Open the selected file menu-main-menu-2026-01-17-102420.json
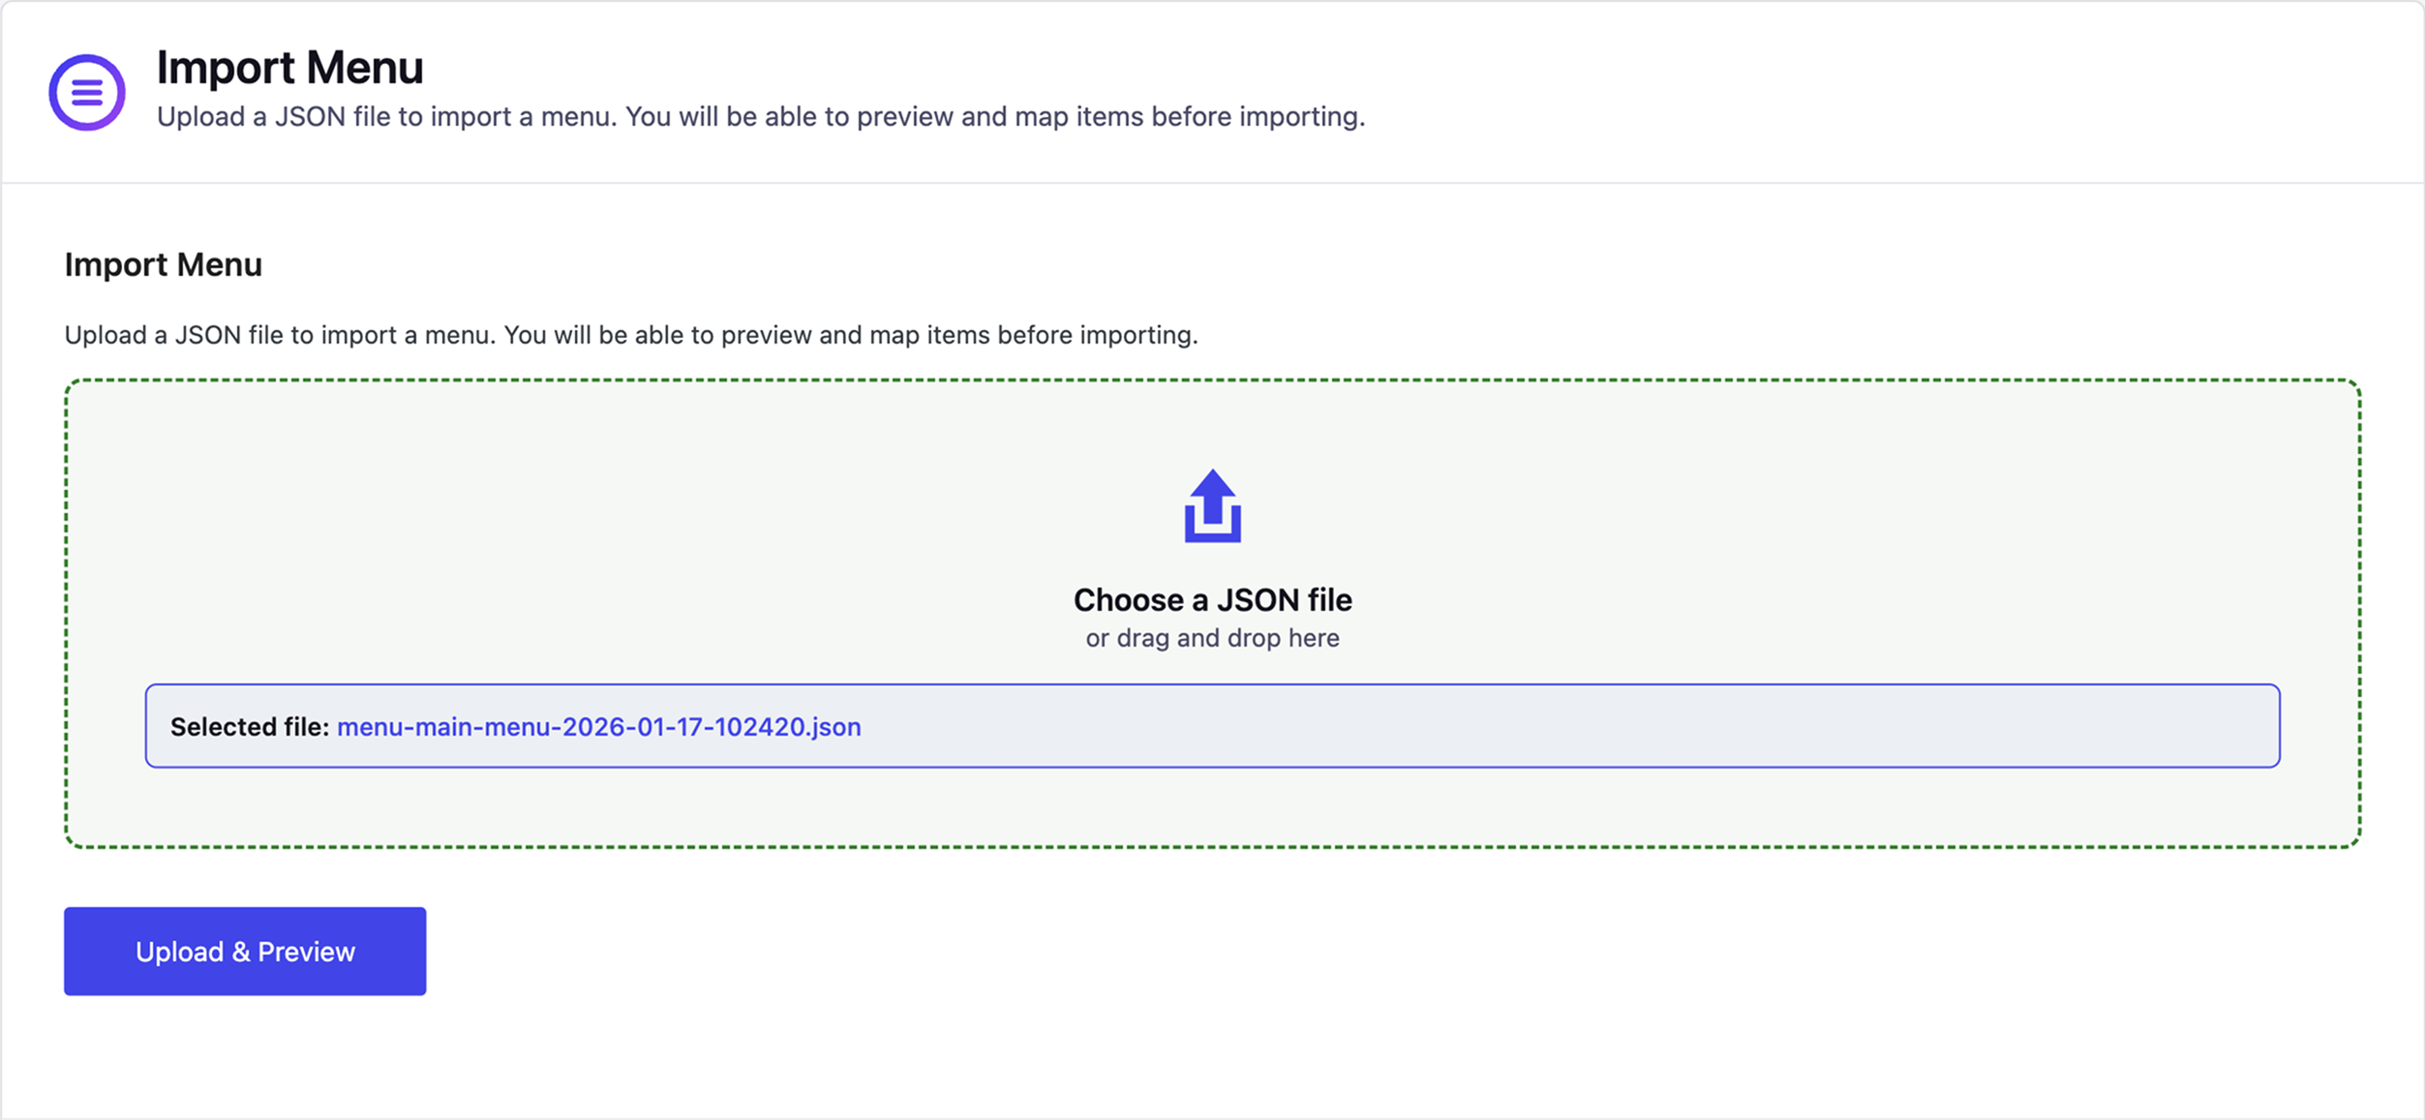Viewport: 2425px width, 1120px height. pyautogui.click(x=599, y=726)
